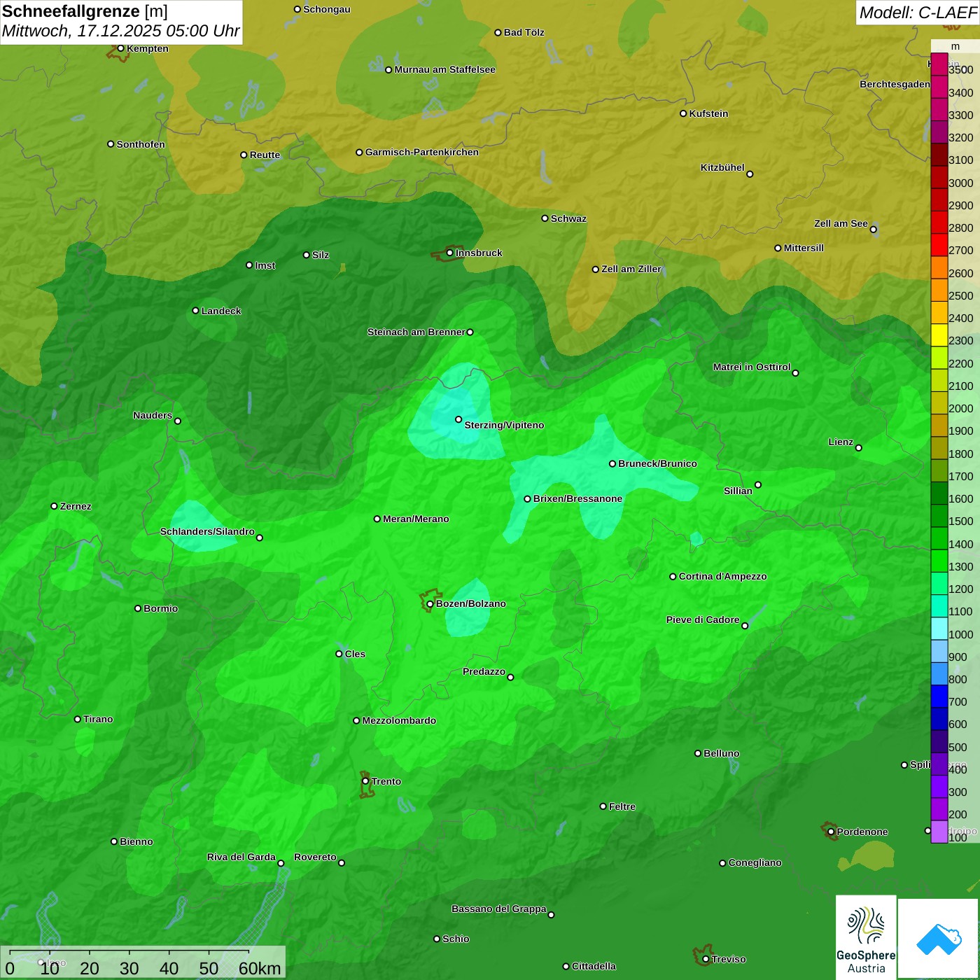Click the Bozen/Bolzano city marker
Screen dimensions: 980x980
[x=430, y=604]
